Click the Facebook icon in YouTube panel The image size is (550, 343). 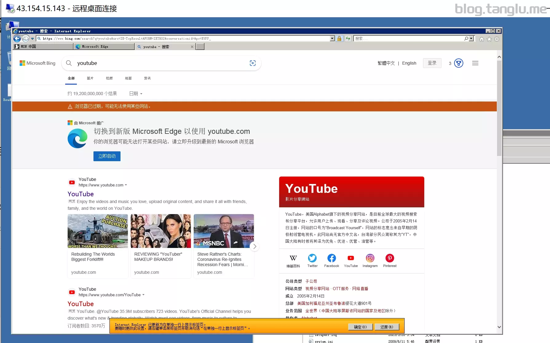click(331, 258)
